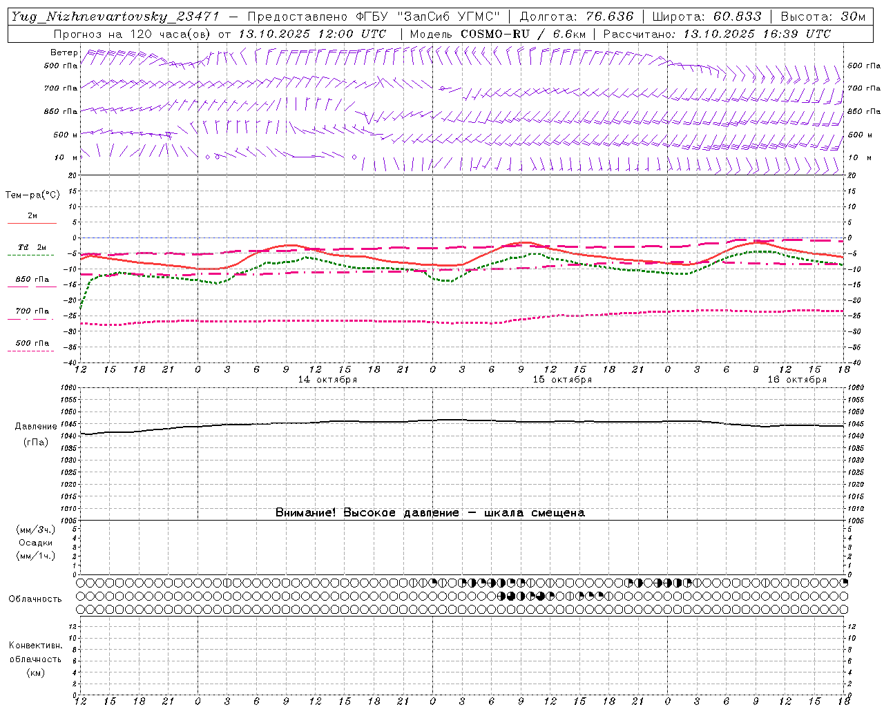Click the (мм/3ч.) unit label
Screen dimensions: 884x707
coord(35,530)
